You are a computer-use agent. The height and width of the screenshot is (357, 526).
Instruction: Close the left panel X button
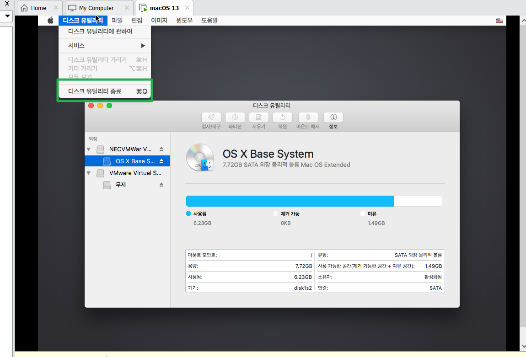7,4
